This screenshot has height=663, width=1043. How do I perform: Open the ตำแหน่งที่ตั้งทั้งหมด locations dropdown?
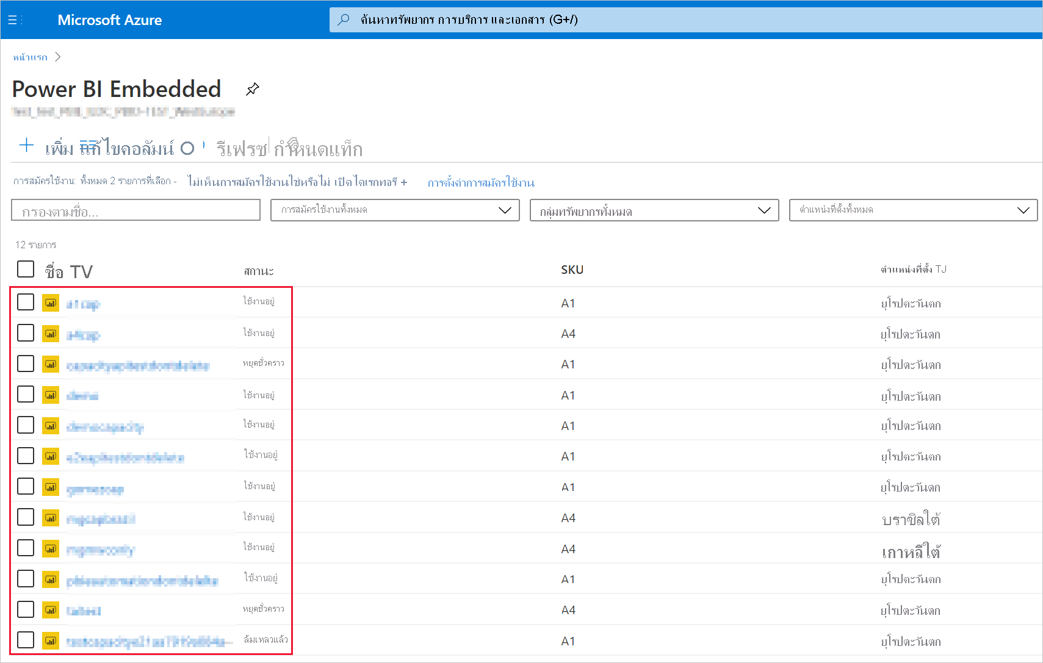(913, 210)
